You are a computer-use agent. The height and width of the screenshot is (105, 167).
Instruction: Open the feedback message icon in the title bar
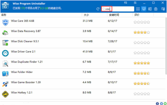coord(126,3)
